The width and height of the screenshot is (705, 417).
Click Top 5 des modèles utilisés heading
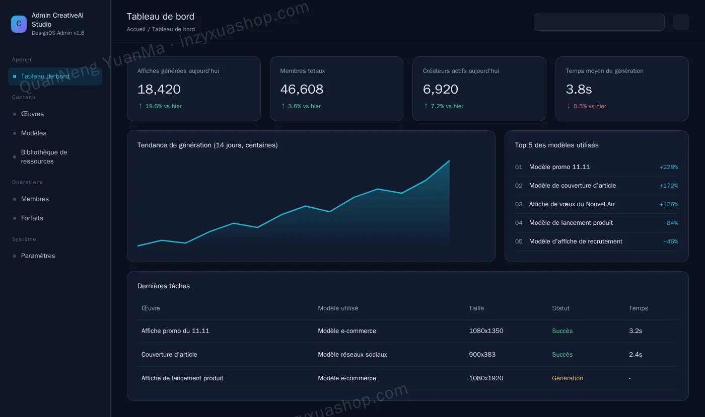click(556, 145)
